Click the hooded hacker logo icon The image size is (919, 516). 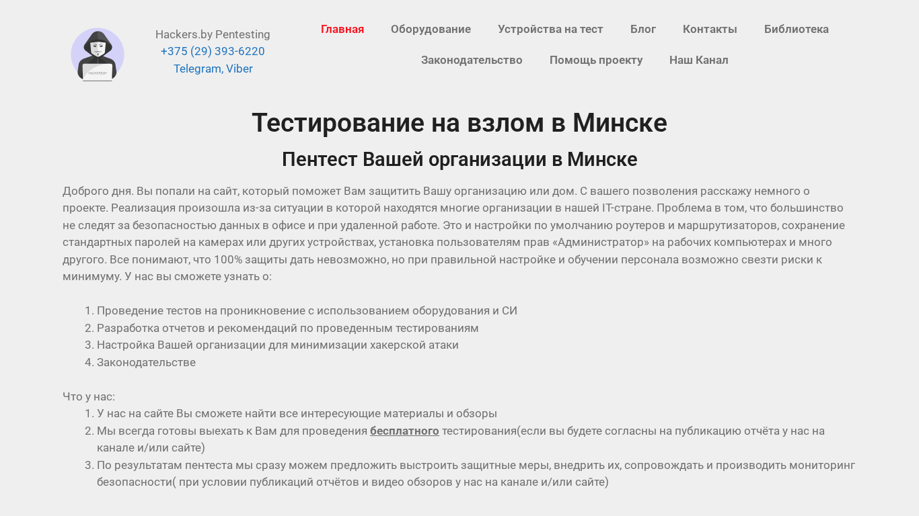pos(98,54)
